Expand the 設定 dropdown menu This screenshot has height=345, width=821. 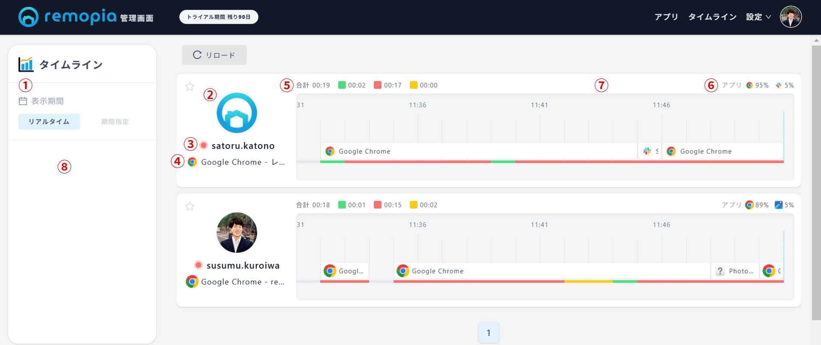[x=758, y=17]
